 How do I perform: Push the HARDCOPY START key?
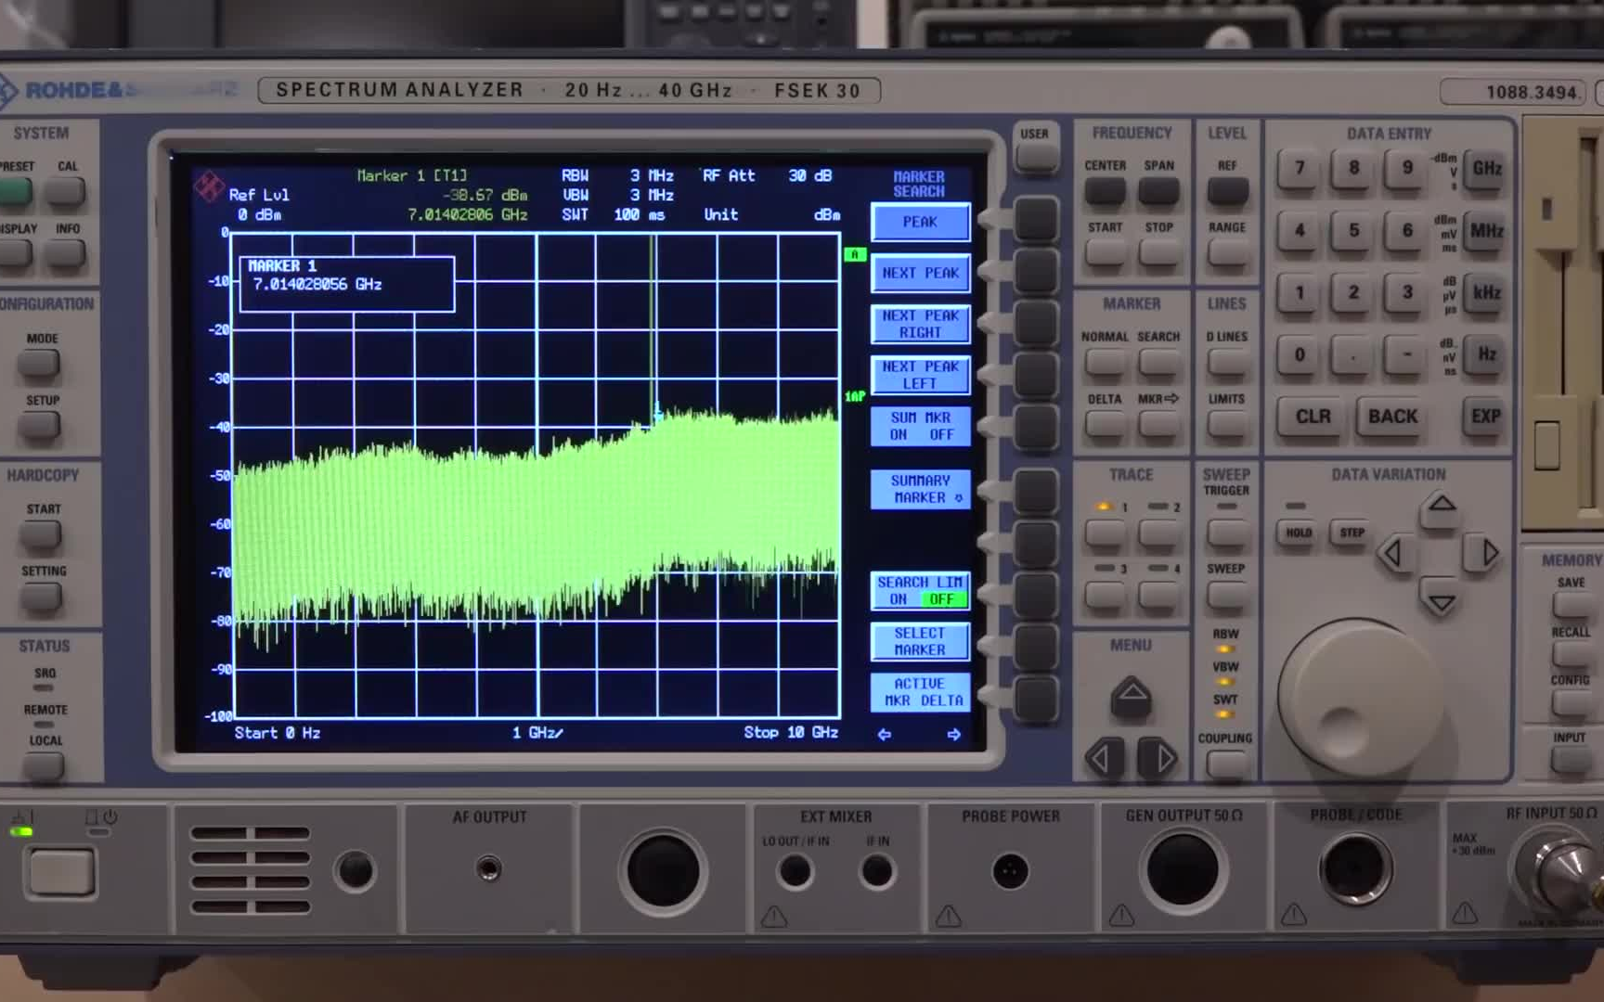(41, 535)
